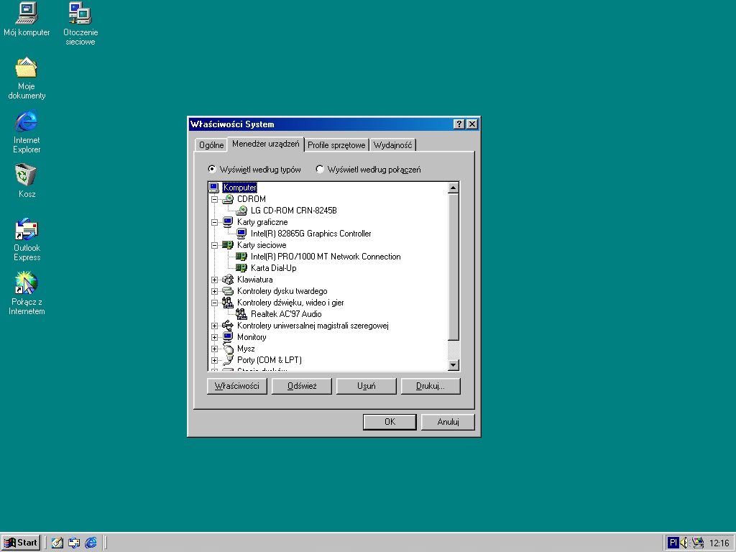Click the device list scroll down arrow
This screenshot has height=552, width=736.
pyautogui.click(x=453, y=364)
